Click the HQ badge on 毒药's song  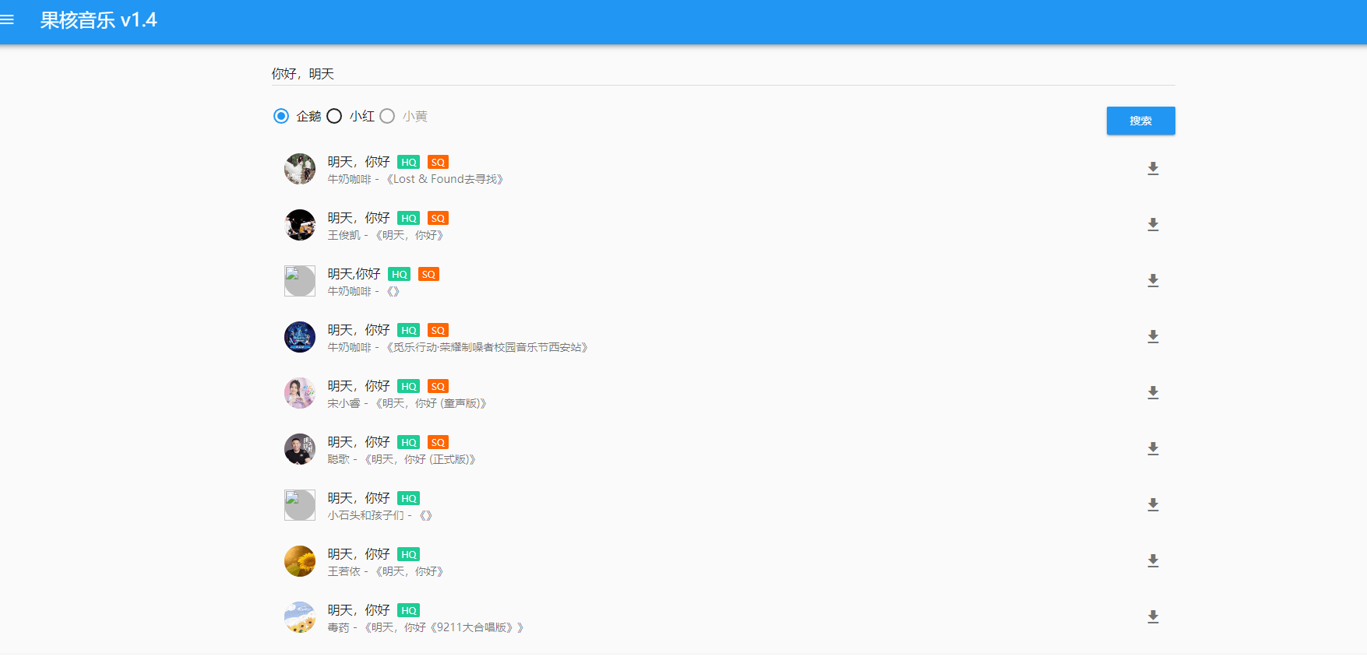click(x=408, y=611)
